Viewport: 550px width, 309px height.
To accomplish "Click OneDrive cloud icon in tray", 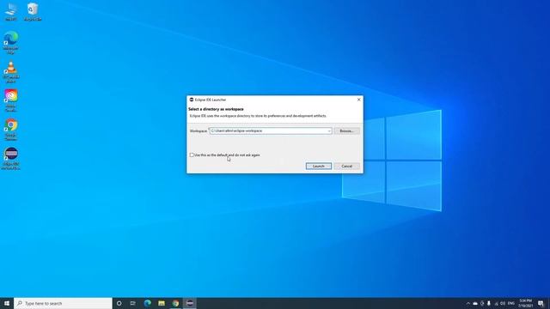I will tap(475, 303).
